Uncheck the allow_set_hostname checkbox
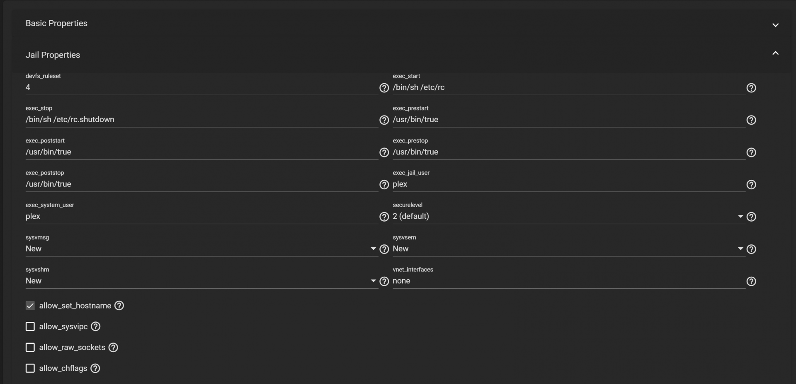This screenshot has height=384, width=796. pyautogui.click(x=30, y=306)
